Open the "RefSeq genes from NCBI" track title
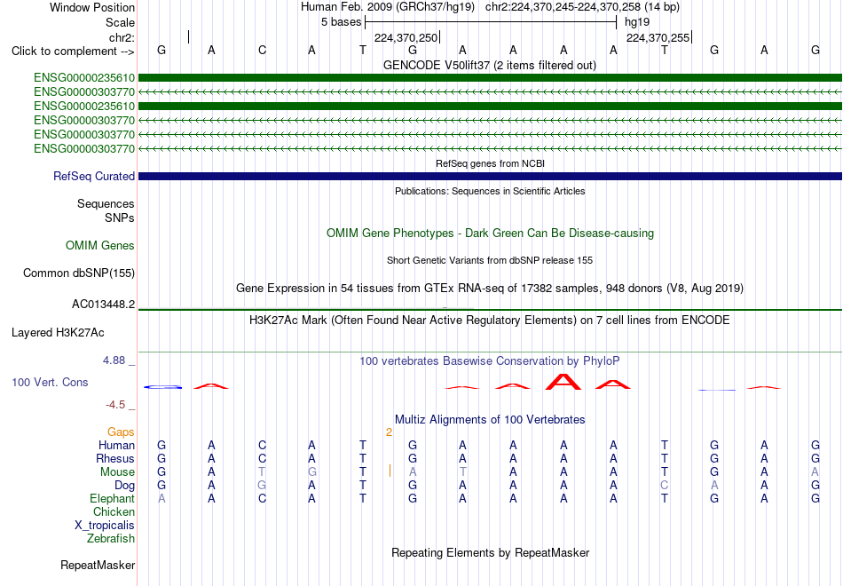 [x=490, y=163]
